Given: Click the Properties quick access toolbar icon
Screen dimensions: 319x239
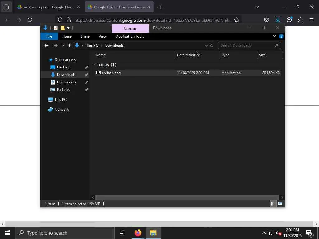Looking at the screenshot, I should (x=56, y=28).
